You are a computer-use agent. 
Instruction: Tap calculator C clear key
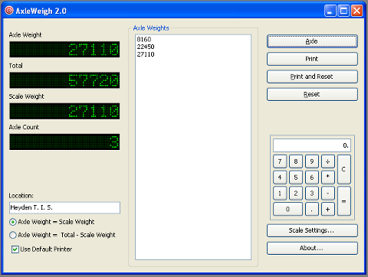344,169
